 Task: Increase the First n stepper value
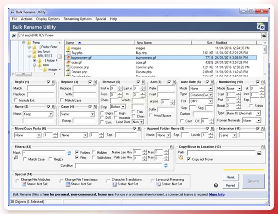tap(120, 87)
